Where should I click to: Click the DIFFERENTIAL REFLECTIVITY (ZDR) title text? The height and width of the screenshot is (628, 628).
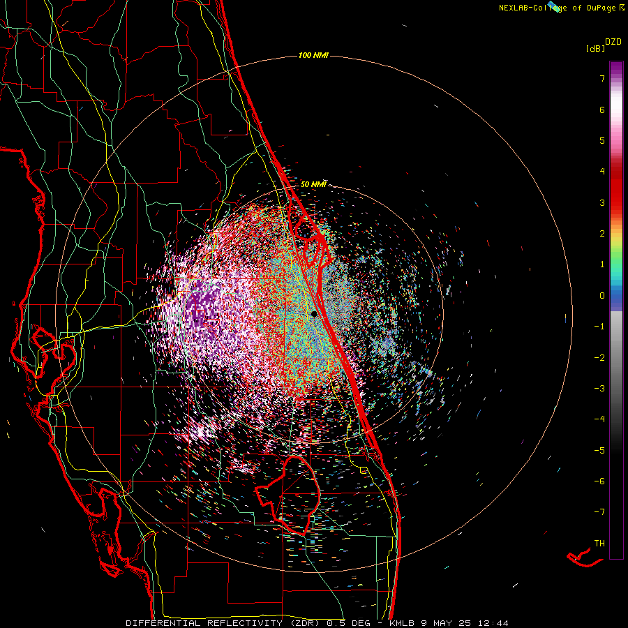[224, 623]
